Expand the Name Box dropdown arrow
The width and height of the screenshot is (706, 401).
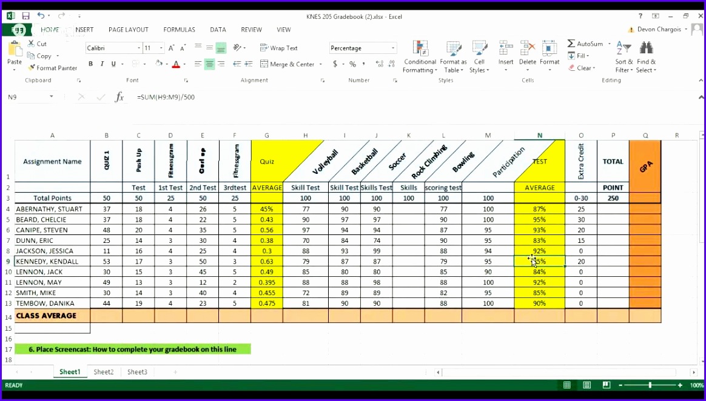tap(52, 97)
